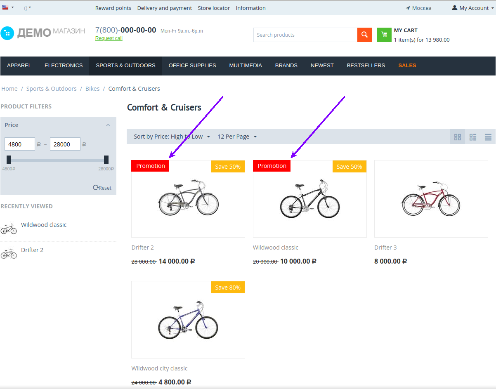The image size is (496, 389).
Task: Open the Sort by Price dropdown
Action: [x=172, y=137]
